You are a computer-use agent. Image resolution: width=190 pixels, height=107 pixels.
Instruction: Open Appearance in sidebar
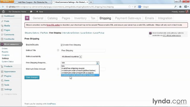coord(10,72)
